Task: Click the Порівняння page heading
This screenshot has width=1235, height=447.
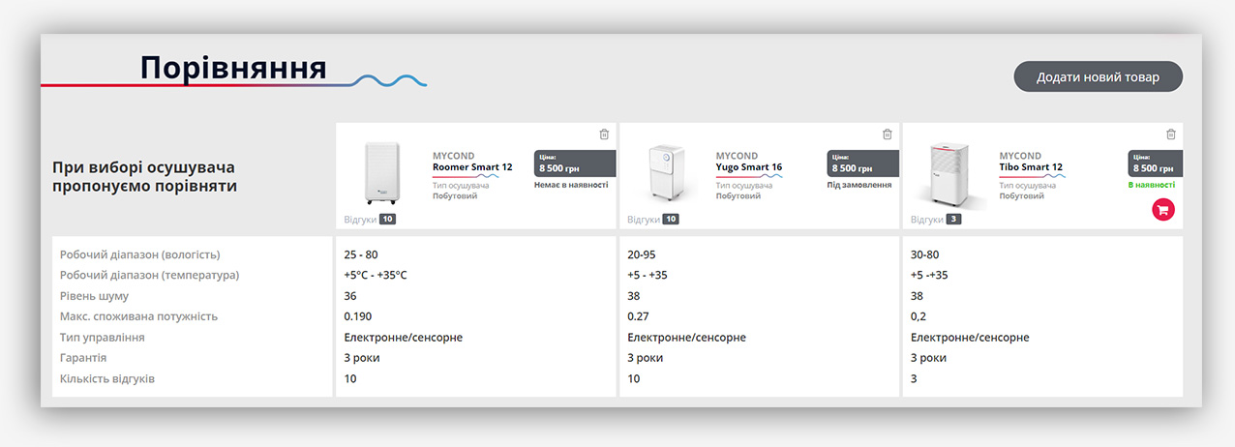Action: click(x=233, y=68)
